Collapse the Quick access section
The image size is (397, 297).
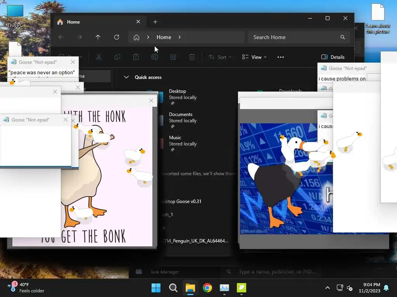coord(126,77)
